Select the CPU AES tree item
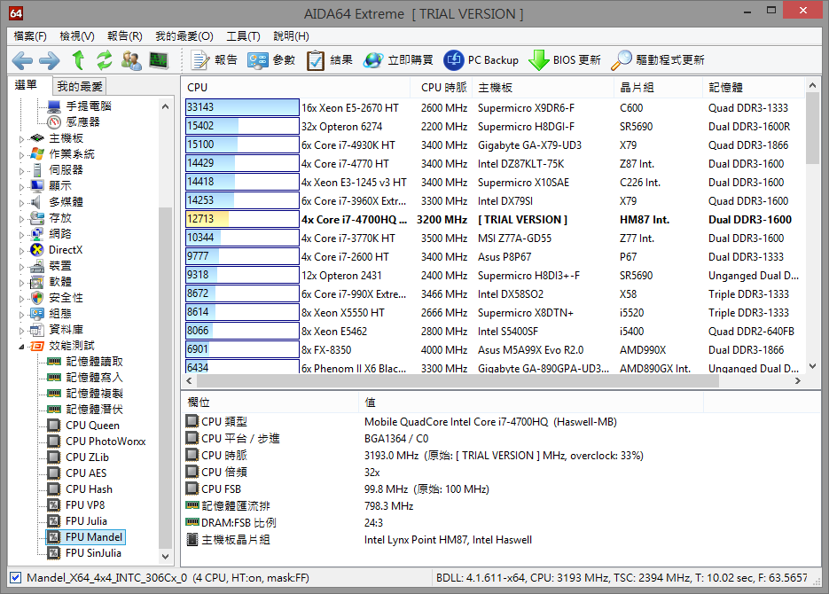 coord(86,473)
